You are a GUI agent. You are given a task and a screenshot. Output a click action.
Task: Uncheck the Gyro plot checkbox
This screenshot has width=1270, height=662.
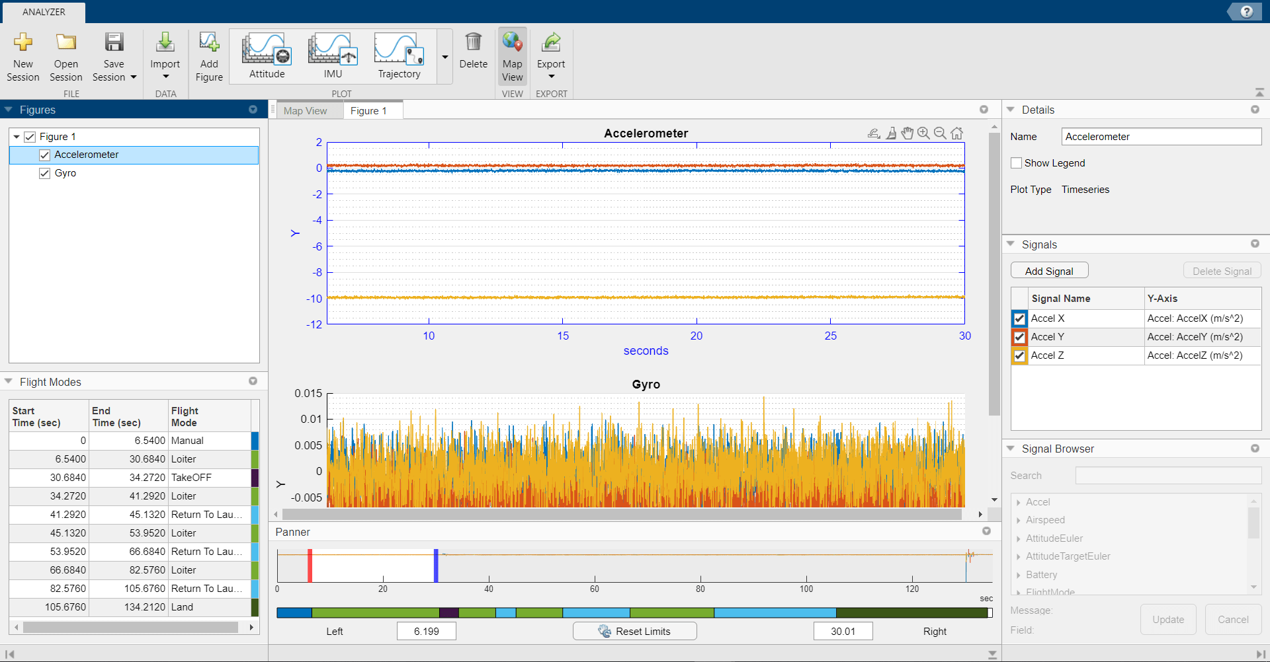coord(45,173)
